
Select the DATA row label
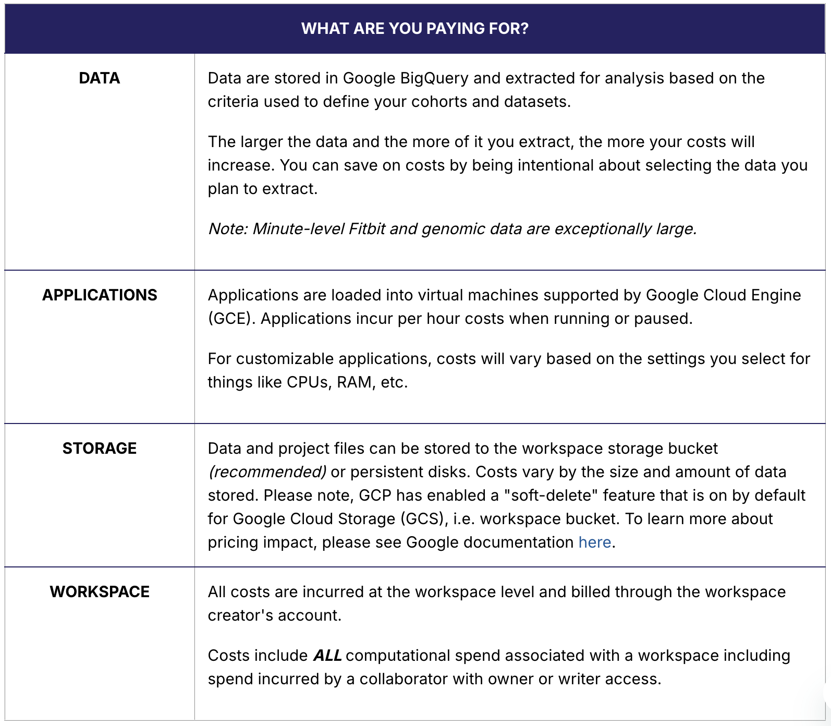[x=100, y=78]
